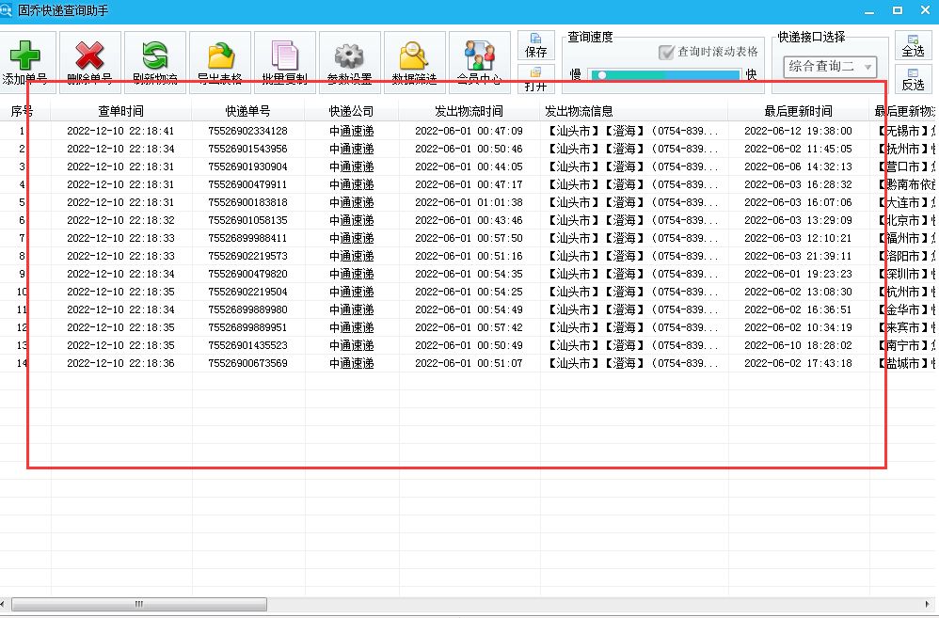The image size is (939, 618).
Task: Open the 综合查询二 interface dropdown
Action: click(828, 67)
